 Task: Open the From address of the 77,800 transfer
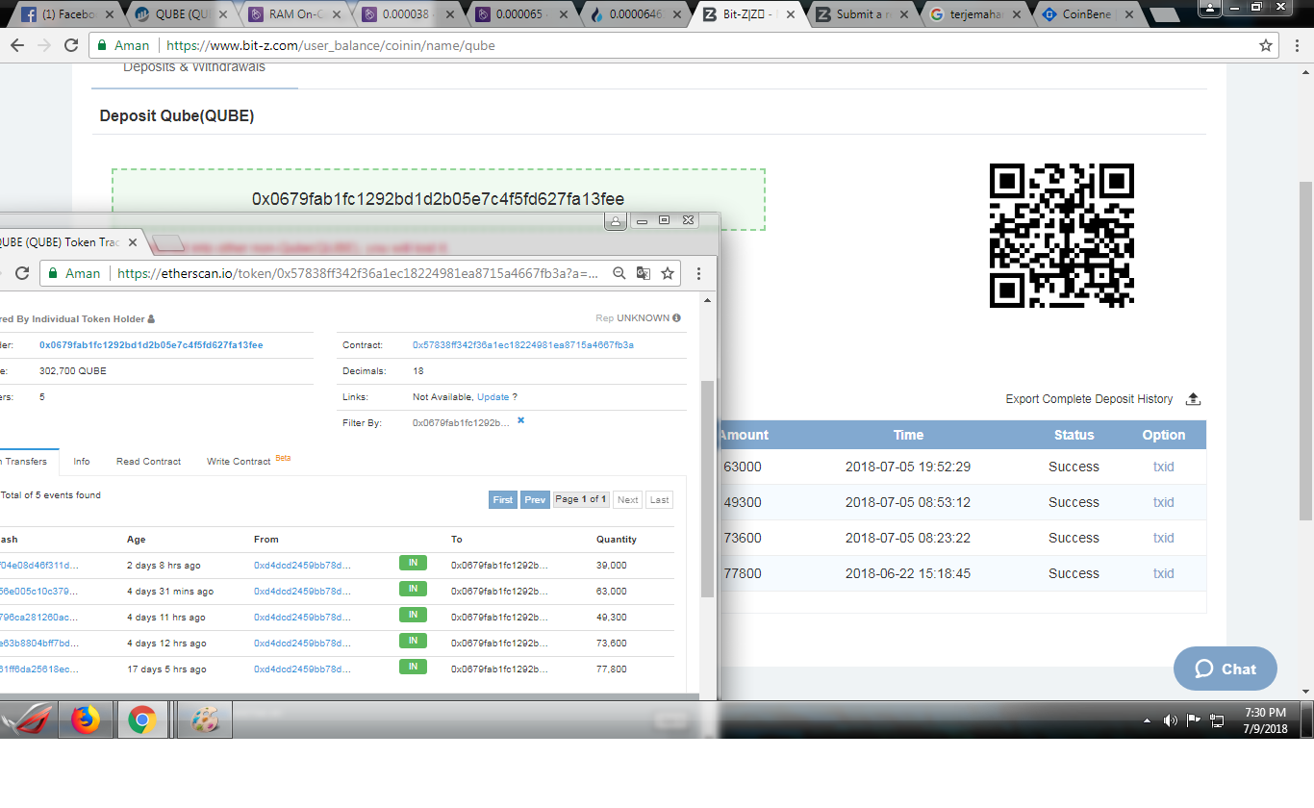click(x=302, y=669)
